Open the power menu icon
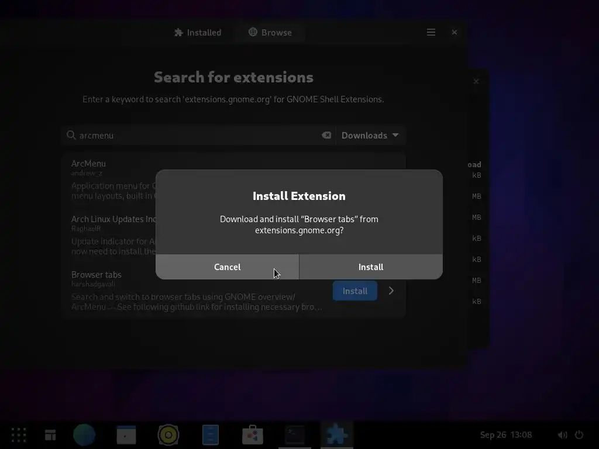 tap(579, 435)
